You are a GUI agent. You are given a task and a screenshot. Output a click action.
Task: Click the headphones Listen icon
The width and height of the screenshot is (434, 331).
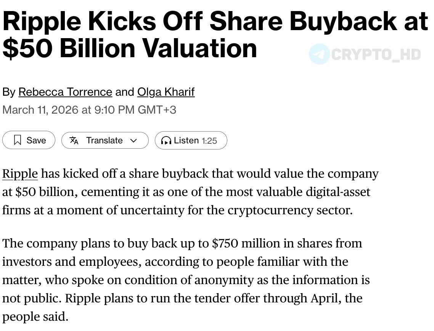coord(166,141)
